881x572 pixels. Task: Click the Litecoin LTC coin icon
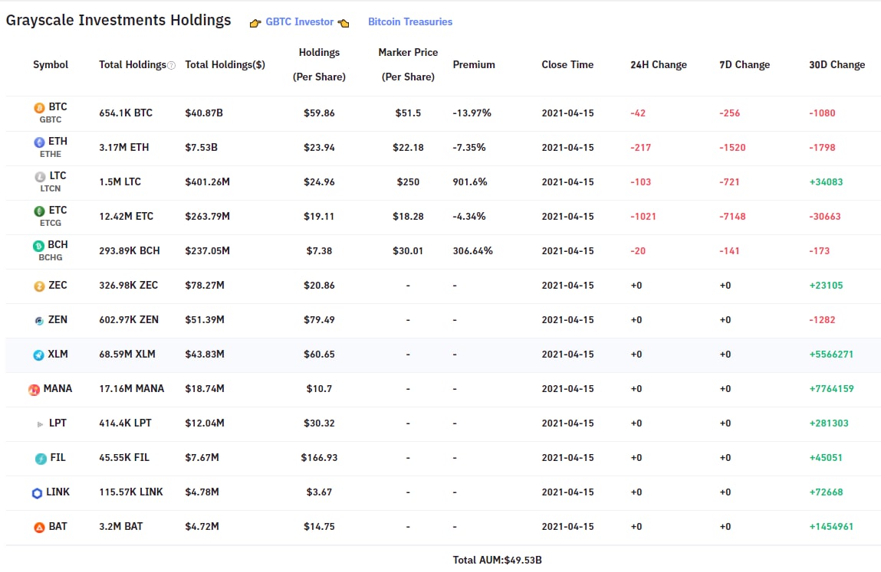point(39,177)
